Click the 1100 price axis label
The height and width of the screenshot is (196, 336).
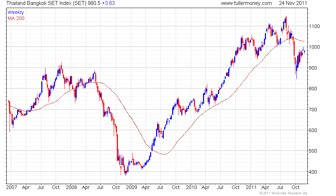(x=314, y=26)
